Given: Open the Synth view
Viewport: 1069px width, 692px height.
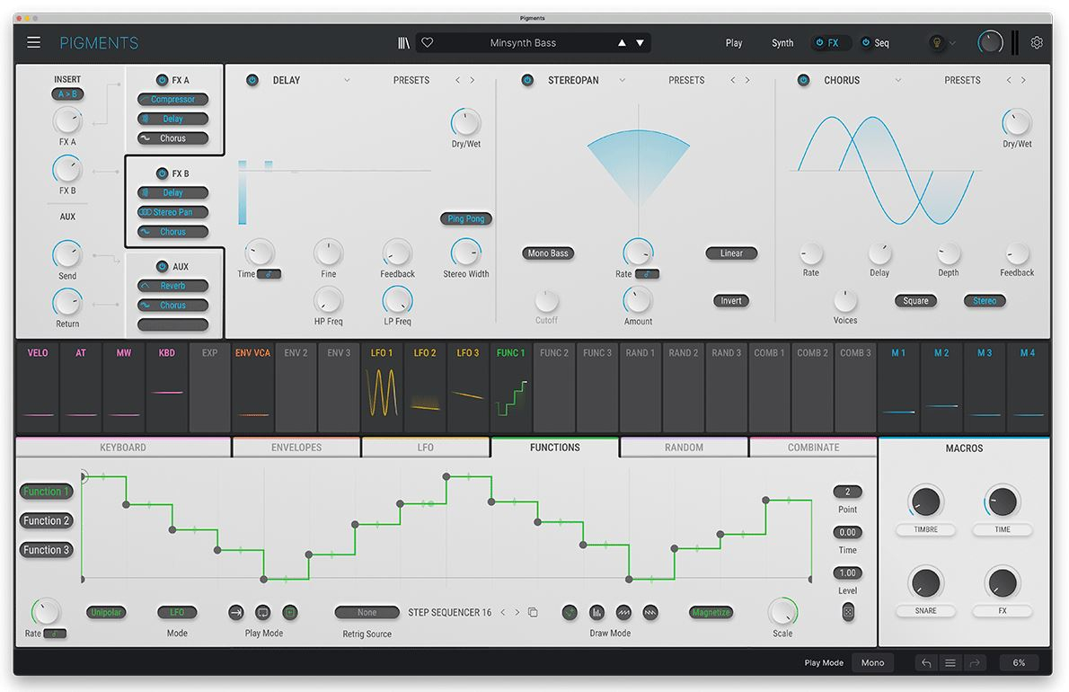Looking at the screenshot, I should (x=782, y=43).
